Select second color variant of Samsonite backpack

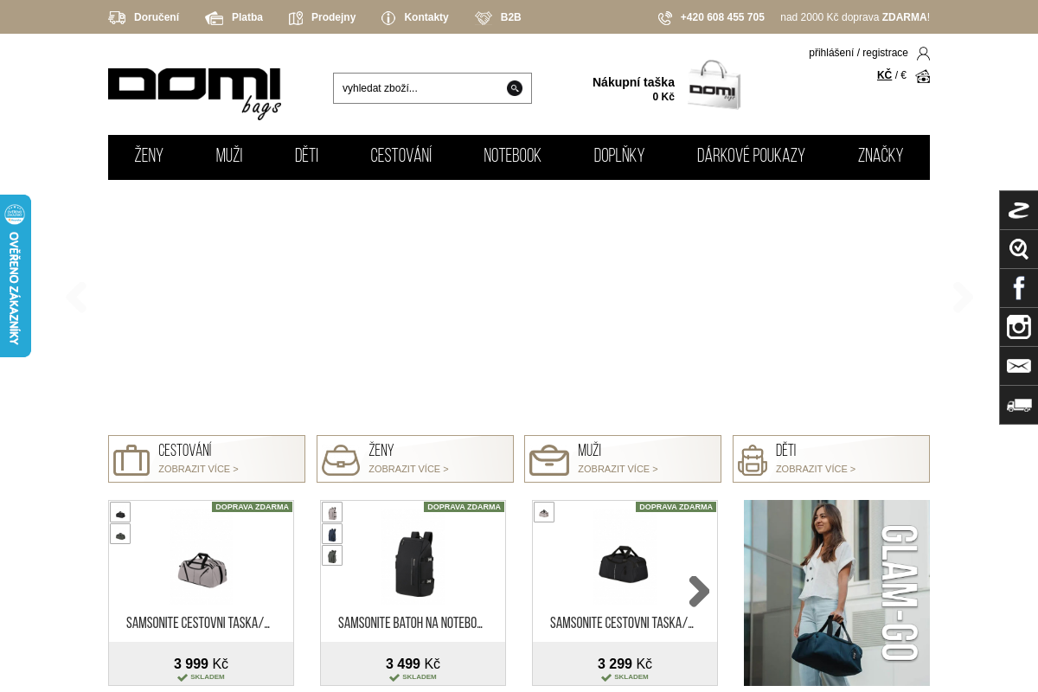pos(332,535)
